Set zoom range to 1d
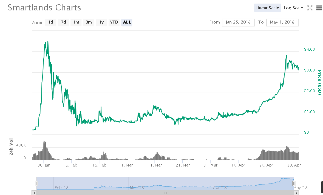The image size is (323, 195). (51, 22)
